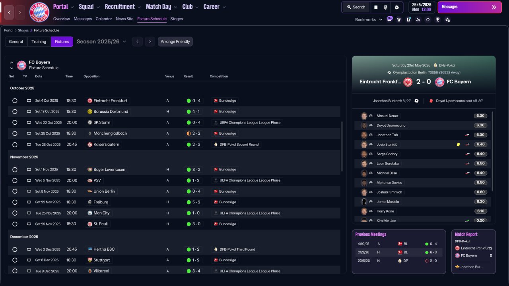Open the News Site tab

(124, 19)
